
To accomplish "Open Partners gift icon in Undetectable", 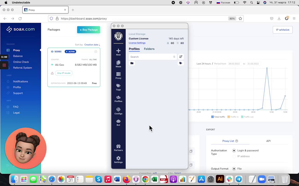I will [x=118, y=148].
